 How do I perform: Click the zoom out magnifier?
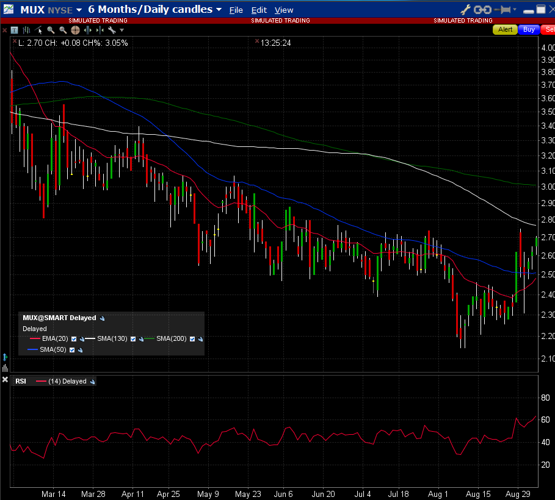tap(62, 30)
